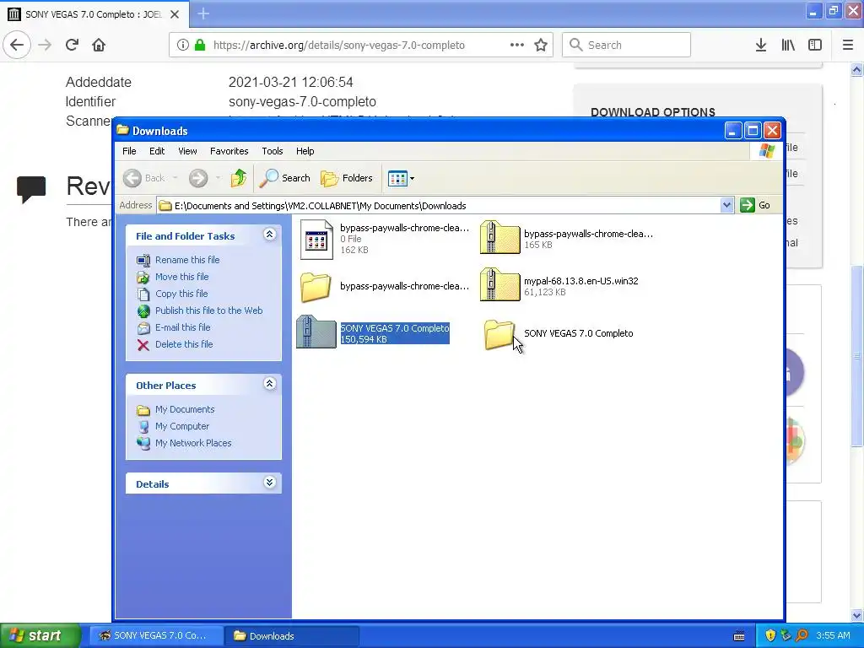This screenshot has height=648, width=864.
Task: Click the Explorer Forward arrow icon
Action: (x=198, y=178)
